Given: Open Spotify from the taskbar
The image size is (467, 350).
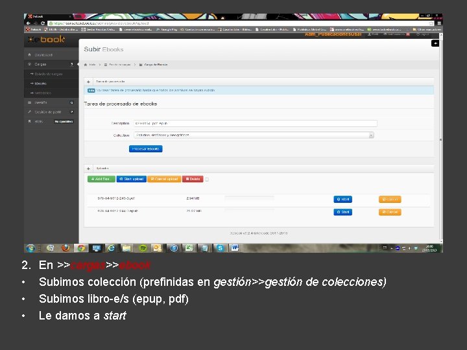Looking at the screenshot, I should [143, 248].
